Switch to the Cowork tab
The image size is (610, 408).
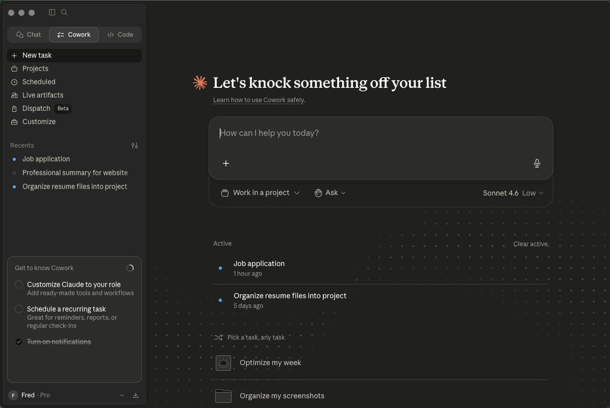pyautogui.click(x=74, y=35)
